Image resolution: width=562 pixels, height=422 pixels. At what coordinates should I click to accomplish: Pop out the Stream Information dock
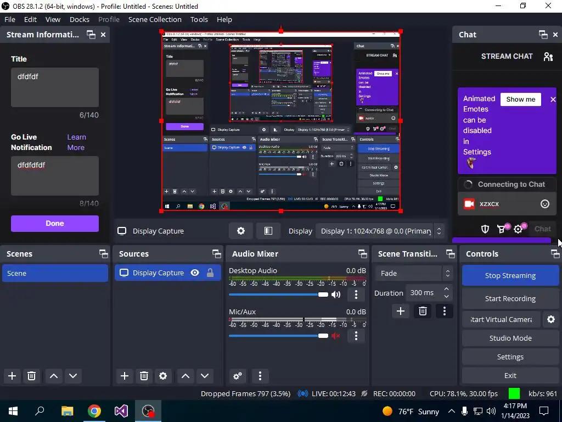91,35
